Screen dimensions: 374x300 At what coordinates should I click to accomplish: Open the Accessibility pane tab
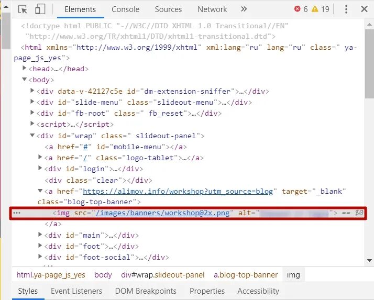pos(258,291)
